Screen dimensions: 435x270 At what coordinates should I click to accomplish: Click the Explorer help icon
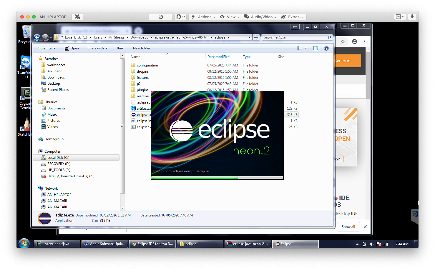tap(326, 48)
